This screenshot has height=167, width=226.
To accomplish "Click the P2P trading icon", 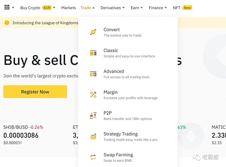I will coord(93,116).
